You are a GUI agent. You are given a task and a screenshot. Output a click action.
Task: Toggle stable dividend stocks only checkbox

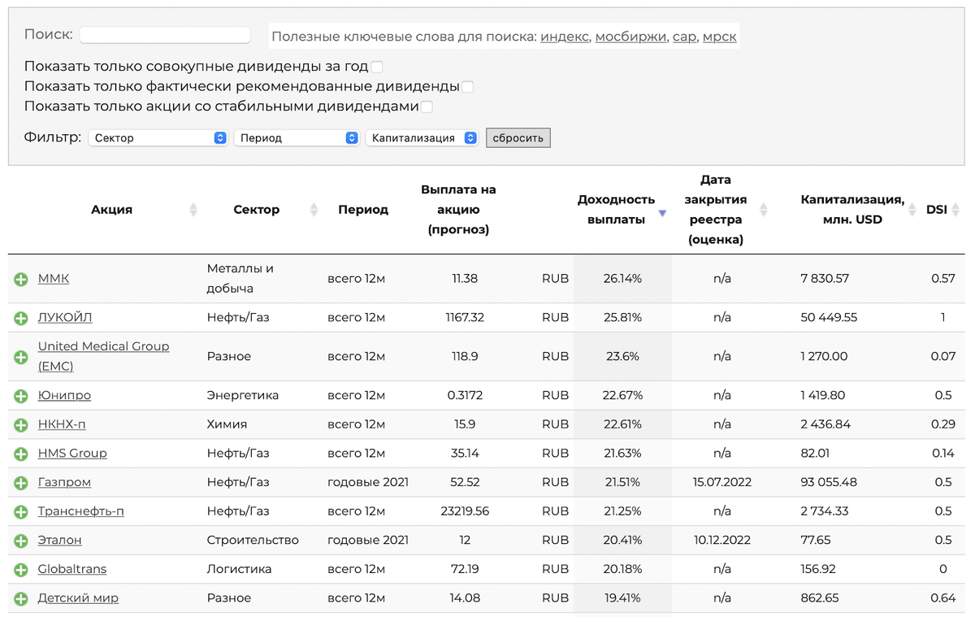pos(427,106)
